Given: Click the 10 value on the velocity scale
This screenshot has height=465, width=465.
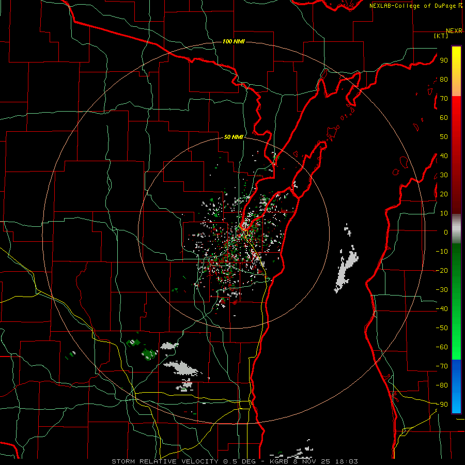Looking at the screenshot, I should (444, 213).
